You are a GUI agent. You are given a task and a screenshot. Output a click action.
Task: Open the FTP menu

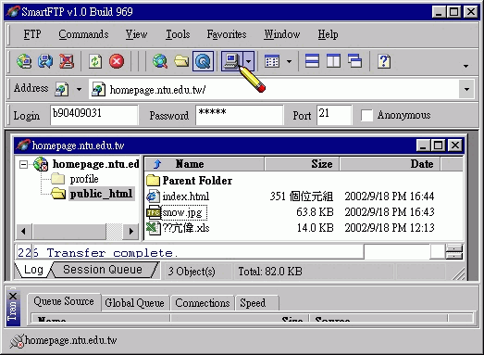click(32, 34)
